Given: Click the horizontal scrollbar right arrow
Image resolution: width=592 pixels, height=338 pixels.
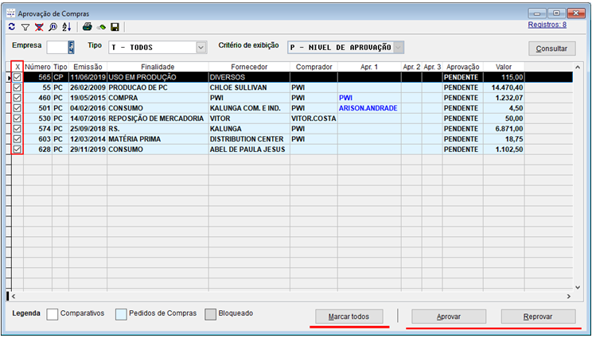Looking at the screenshot, I should [570, 296].
